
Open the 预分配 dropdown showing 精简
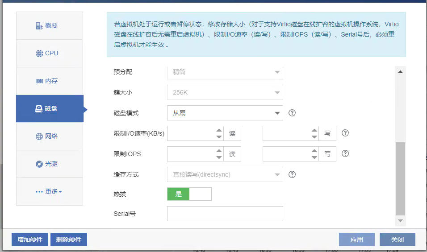click(x=225, y=72)
